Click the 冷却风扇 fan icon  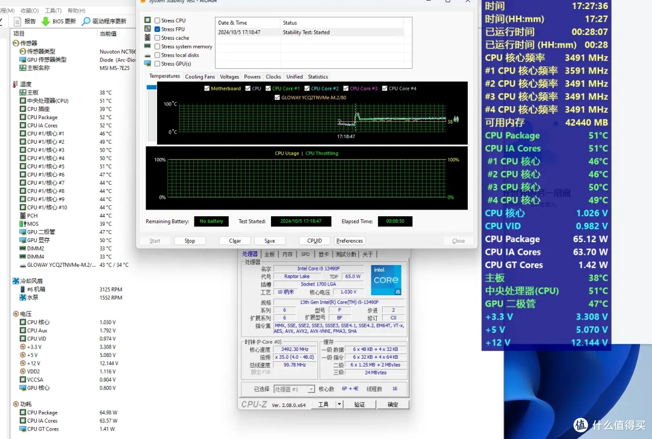point(16,281)
